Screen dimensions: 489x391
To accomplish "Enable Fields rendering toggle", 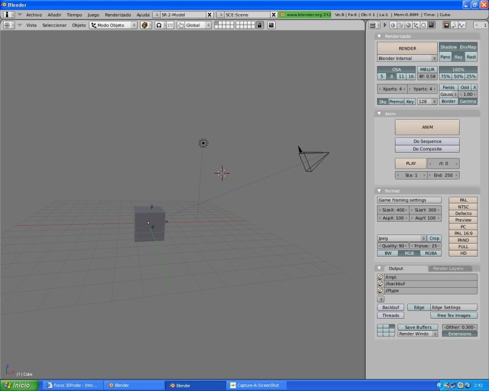I will pyautogui.click(x=449, y=87).
